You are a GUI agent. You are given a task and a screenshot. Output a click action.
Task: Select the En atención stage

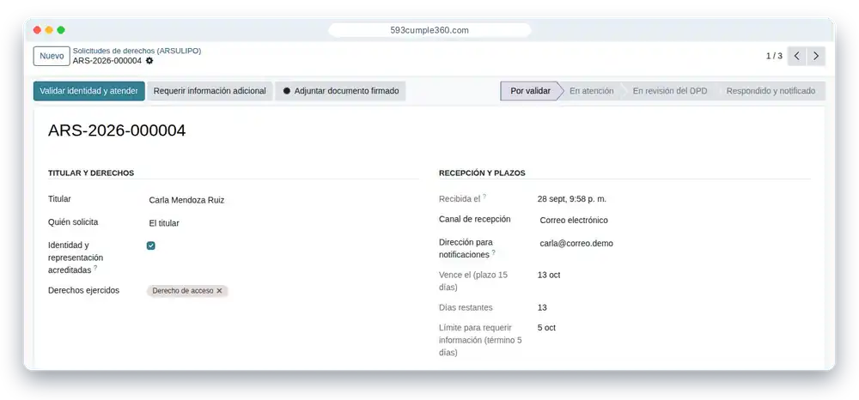tap(591, 91)
